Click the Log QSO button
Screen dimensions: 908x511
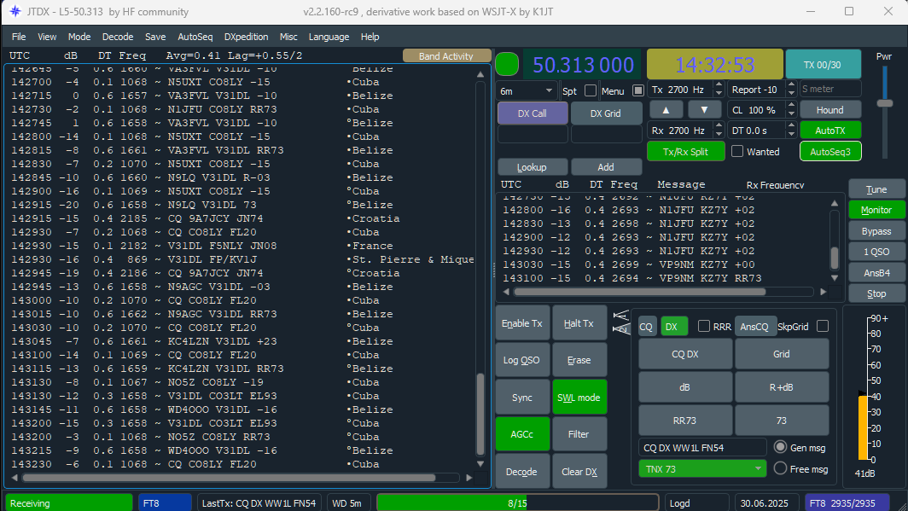[x=521, y=360]
